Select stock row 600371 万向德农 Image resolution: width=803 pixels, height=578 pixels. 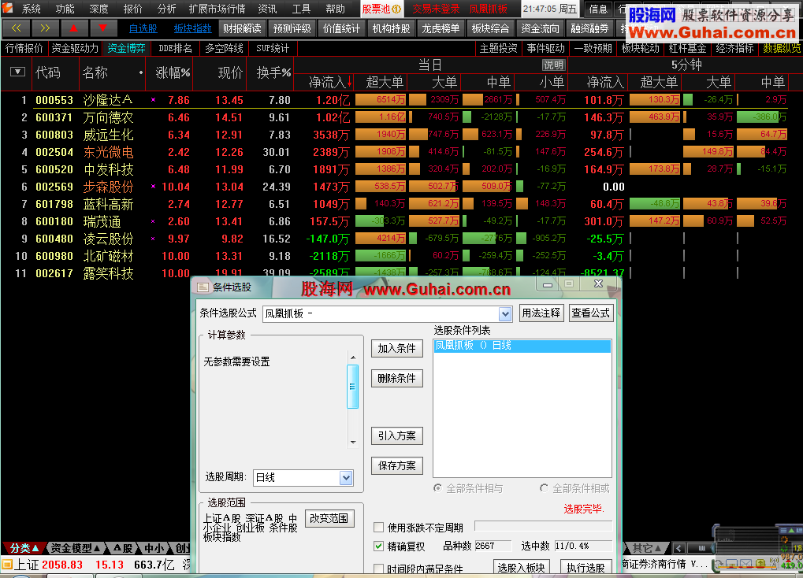coord(402,117)
